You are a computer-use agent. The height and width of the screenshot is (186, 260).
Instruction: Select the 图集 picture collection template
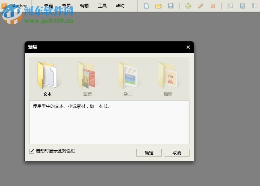(x=88, y=79)
